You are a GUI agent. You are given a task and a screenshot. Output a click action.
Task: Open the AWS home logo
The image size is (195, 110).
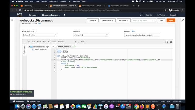tap(19, 15)
